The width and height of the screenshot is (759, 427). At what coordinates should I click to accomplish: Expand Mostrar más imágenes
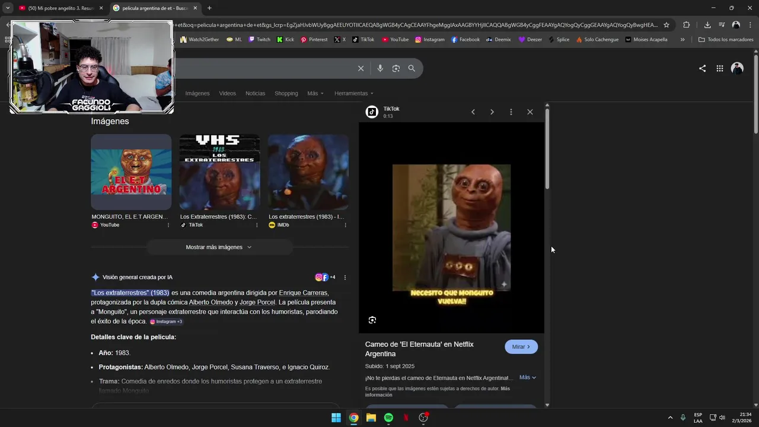[219, 247]
